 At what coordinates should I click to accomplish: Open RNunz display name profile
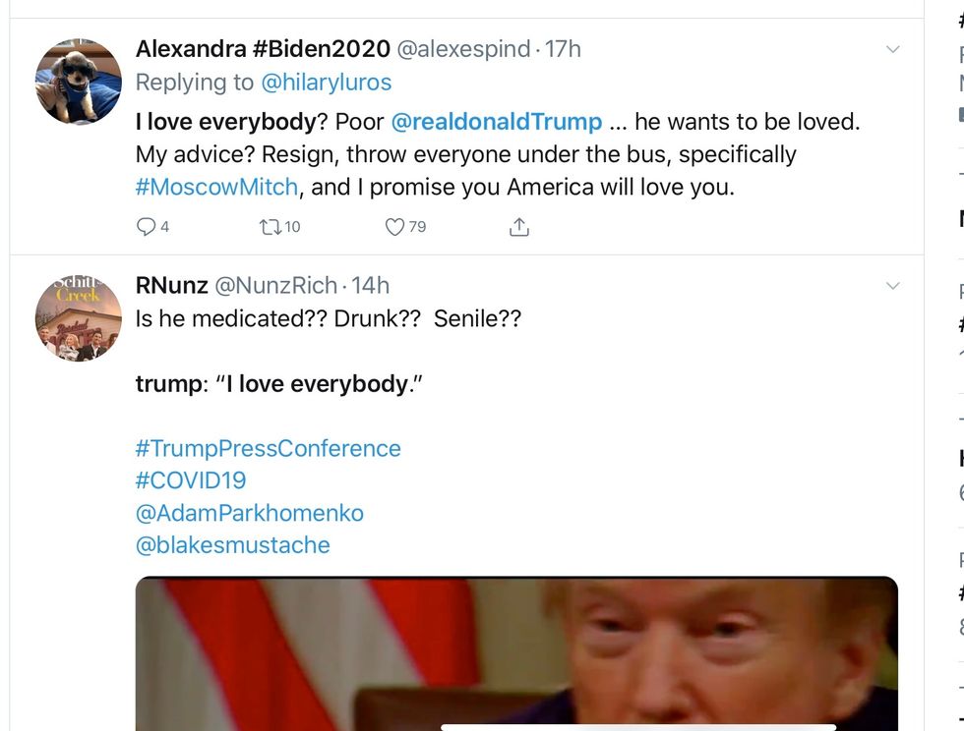pyautogui.click(x=171, y=286)
